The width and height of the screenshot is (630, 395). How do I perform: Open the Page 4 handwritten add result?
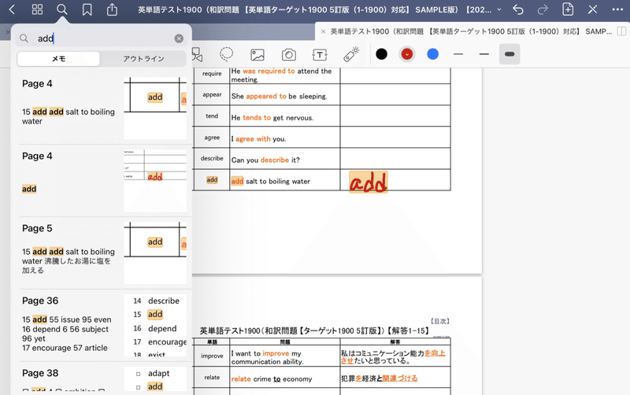(103, 181)
